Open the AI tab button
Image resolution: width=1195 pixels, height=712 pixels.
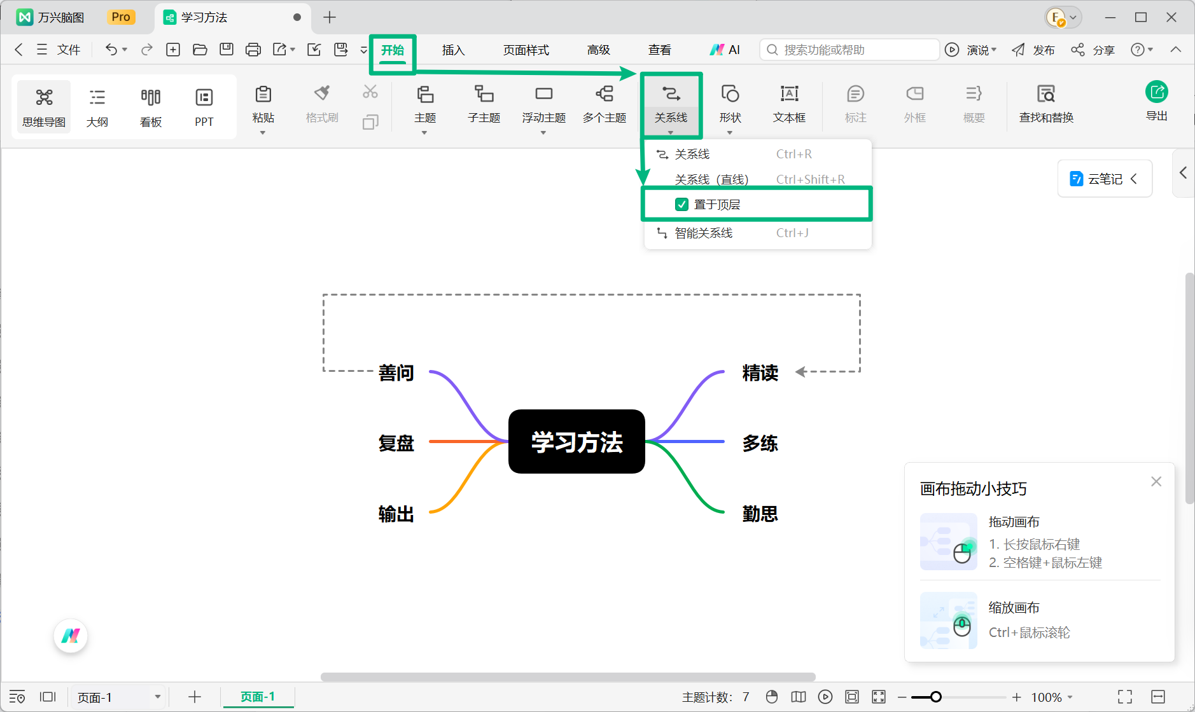[725, 50]
